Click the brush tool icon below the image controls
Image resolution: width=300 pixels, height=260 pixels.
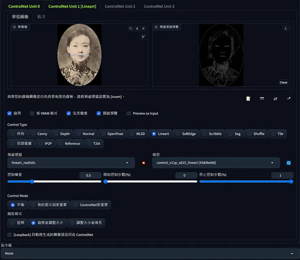tap(143, 37)
